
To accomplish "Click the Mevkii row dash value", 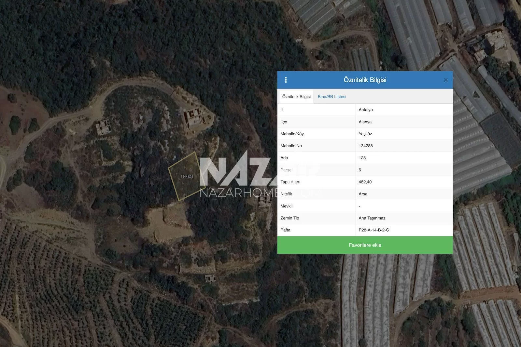I will [x=359, y=206].
